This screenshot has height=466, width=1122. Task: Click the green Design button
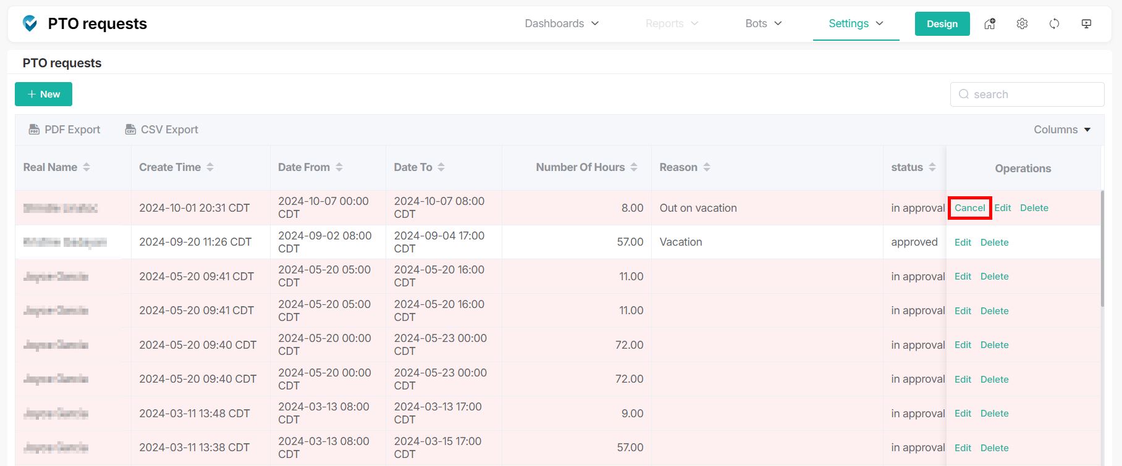tap(942, 23)
